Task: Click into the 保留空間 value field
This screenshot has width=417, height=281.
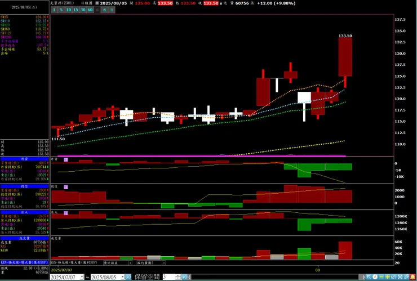Action: [169, 277]
